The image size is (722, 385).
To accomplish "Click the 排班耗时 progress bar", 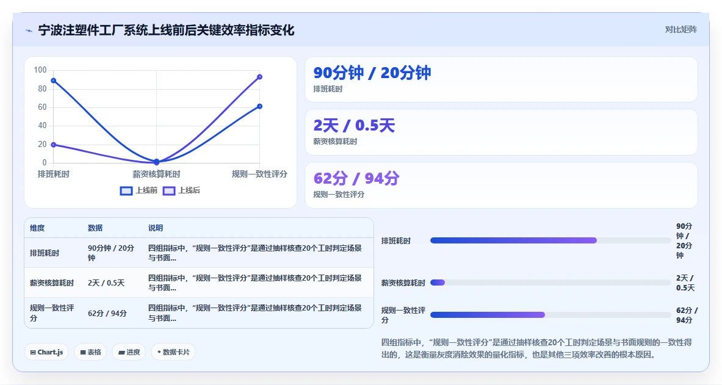I will pyautogui.click(x=551, y=240).
